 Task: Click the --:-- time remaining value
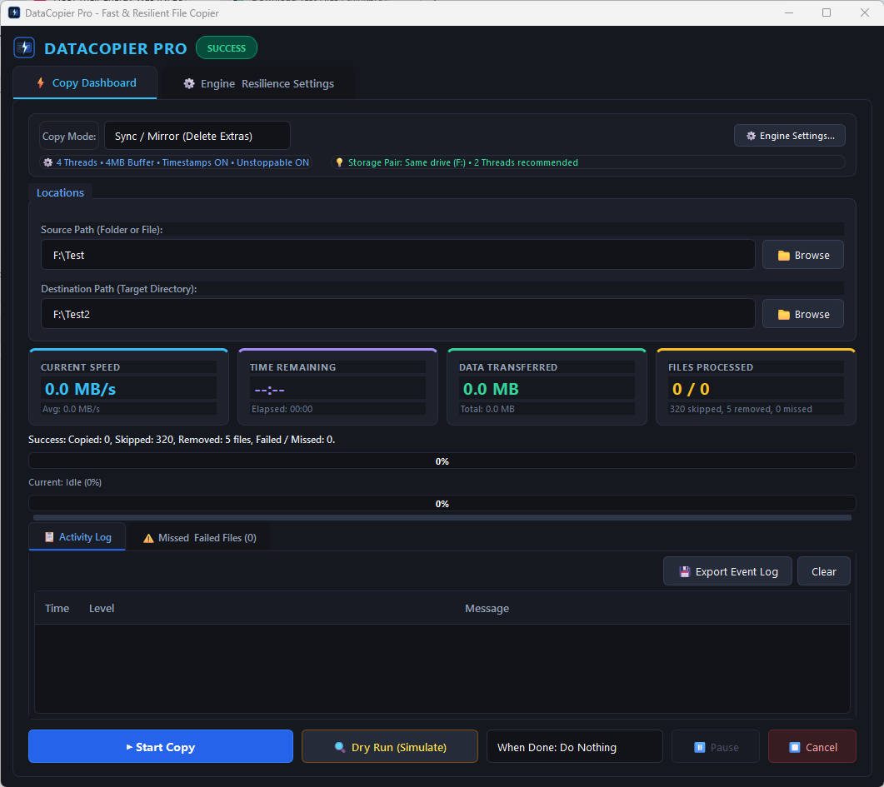269,389
